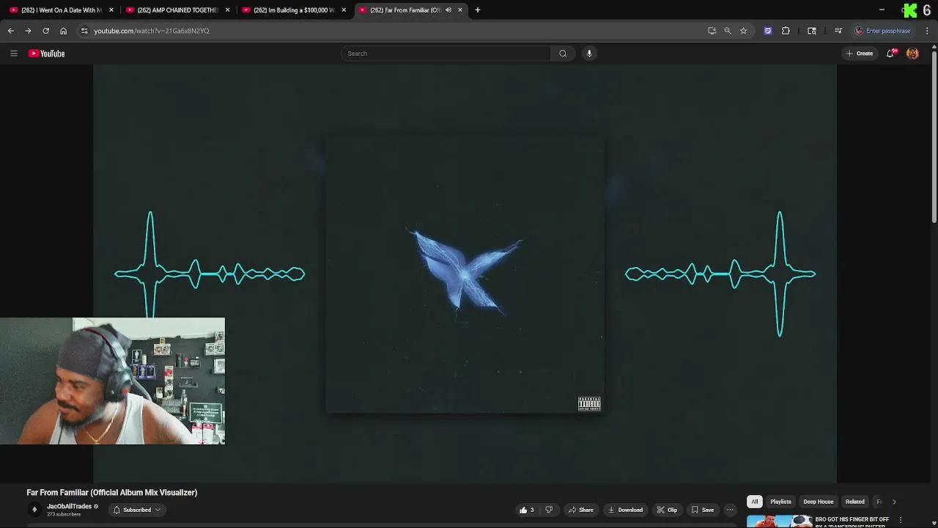
Task: Close the 'AMP CHAINED TOGETHER' tab
Action: point(227,10)
